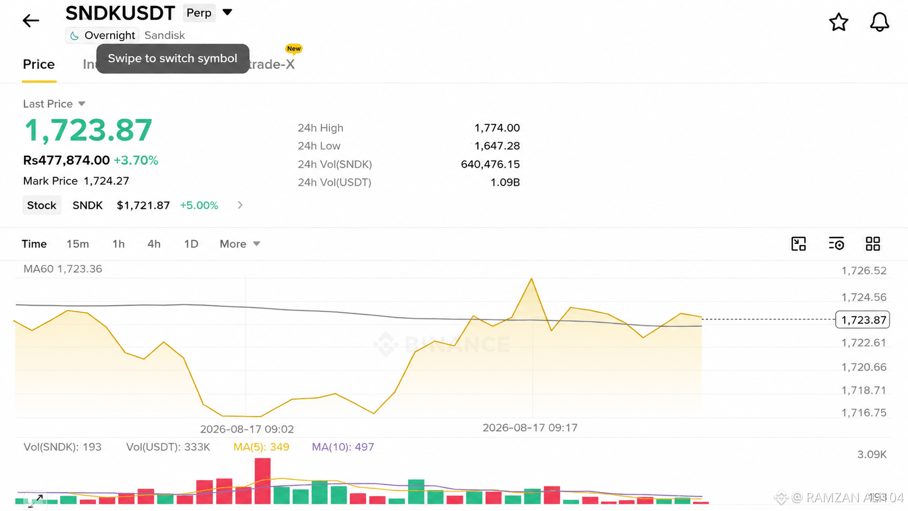Tap the 1,726.52 price axis label
Screen dimensions: 908x511
863,270
